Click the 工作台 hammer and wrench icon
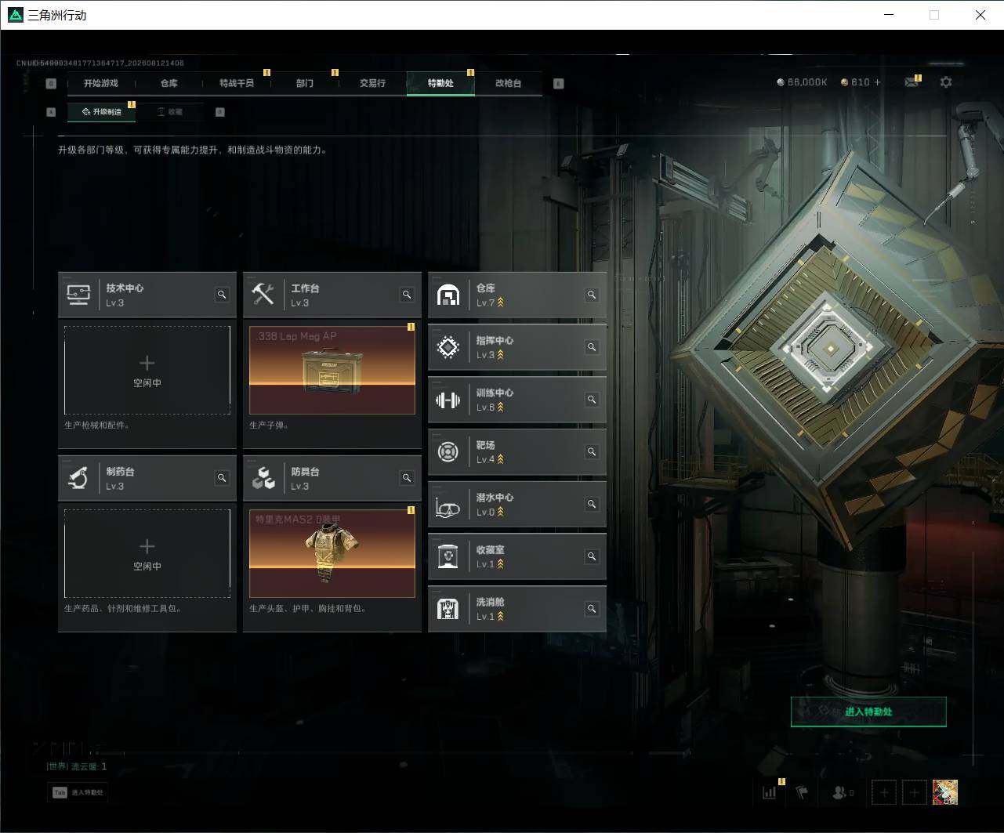 coord(263,295)
